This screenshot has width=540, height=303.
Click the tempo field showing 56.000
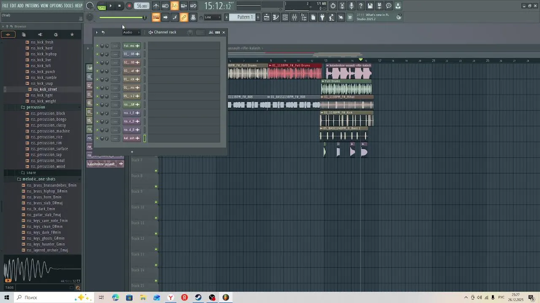tap(142, 6)
